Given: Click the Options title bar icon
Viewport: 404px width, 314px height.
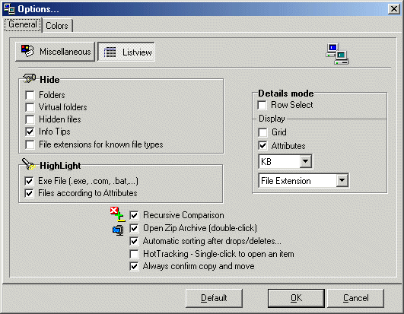Looking at the screenshot, I should point(10,9).
